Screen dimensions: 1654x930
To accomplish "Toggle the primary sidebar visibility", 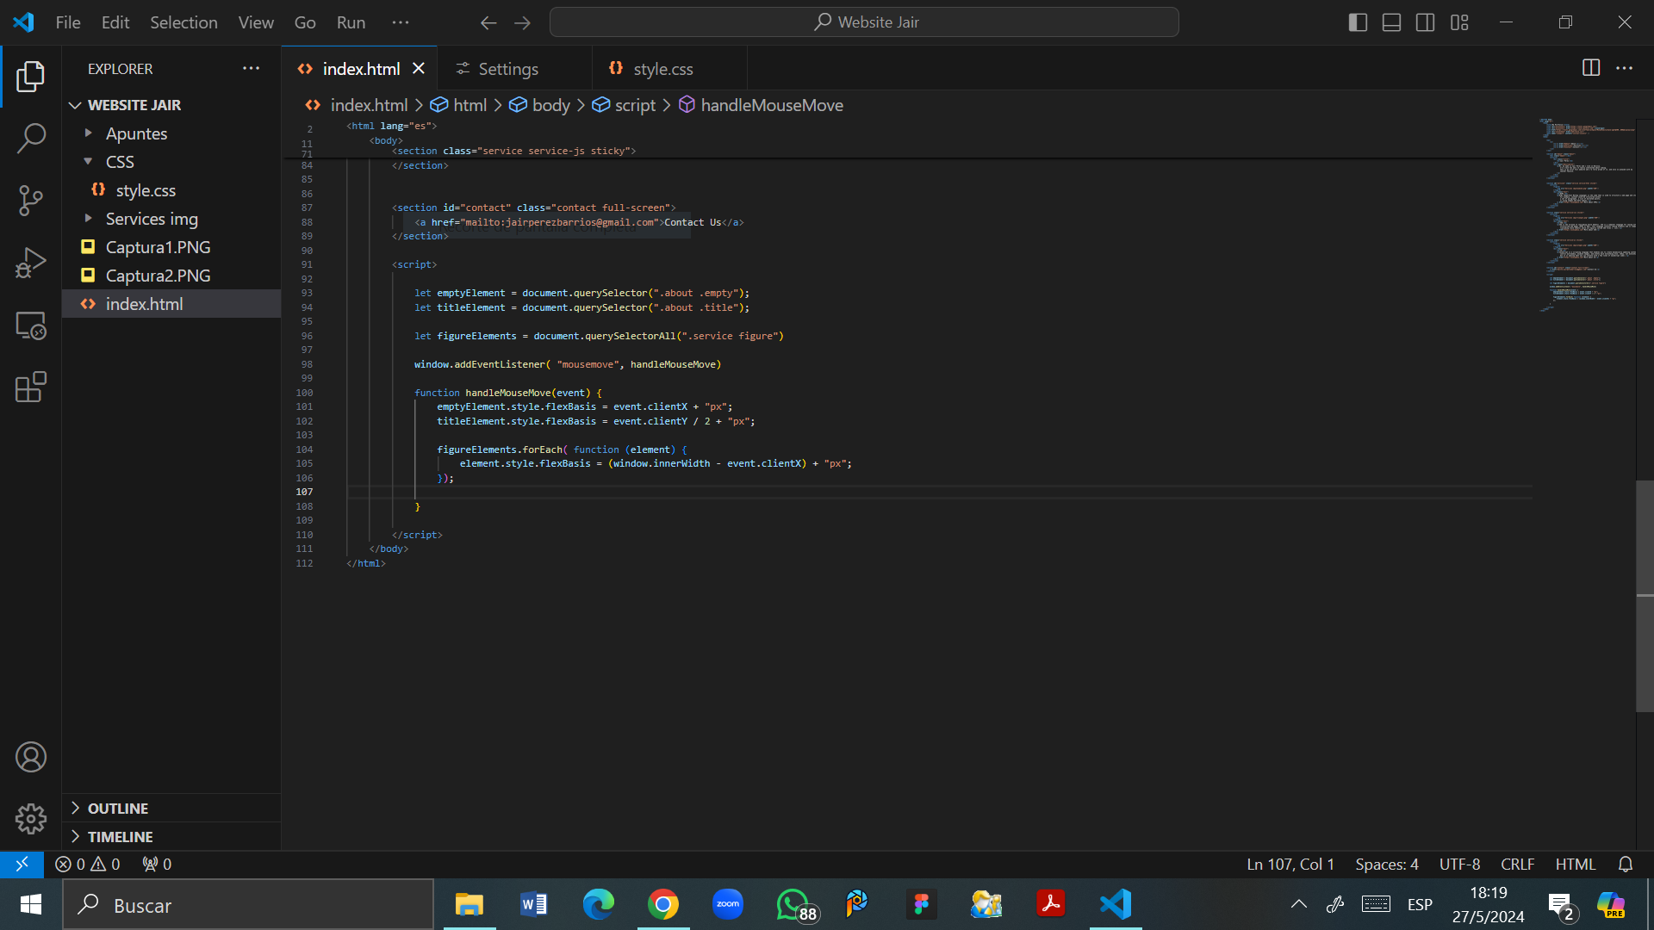I will click(x=1358, y=22).
